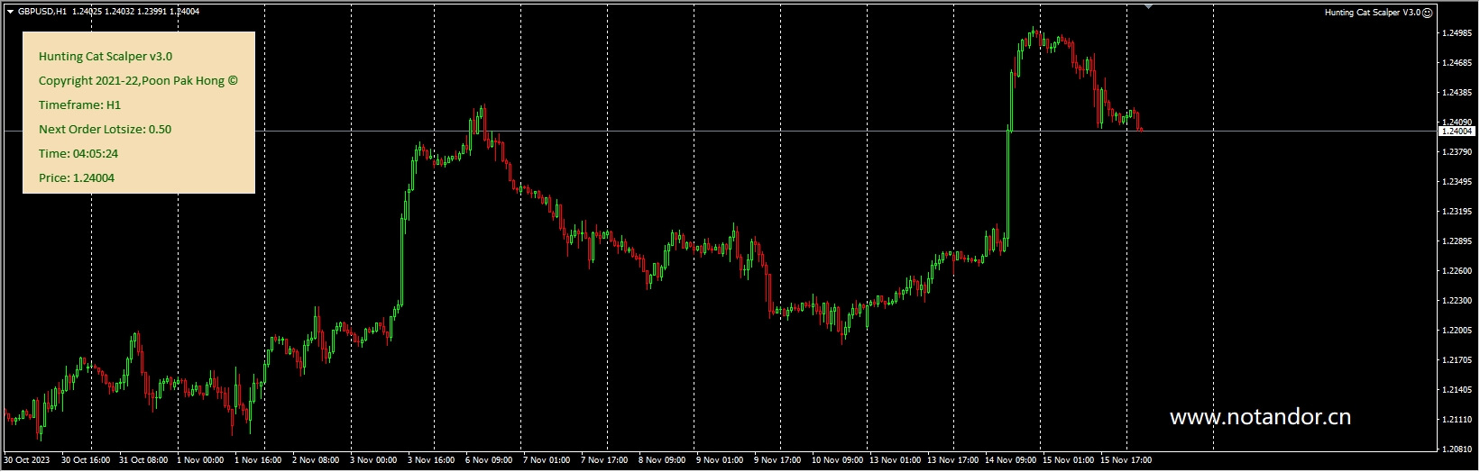Click the chart shift triangle marker at top
The width and height of the screenshot is (1480, 472).
(x=1148, y=6)
